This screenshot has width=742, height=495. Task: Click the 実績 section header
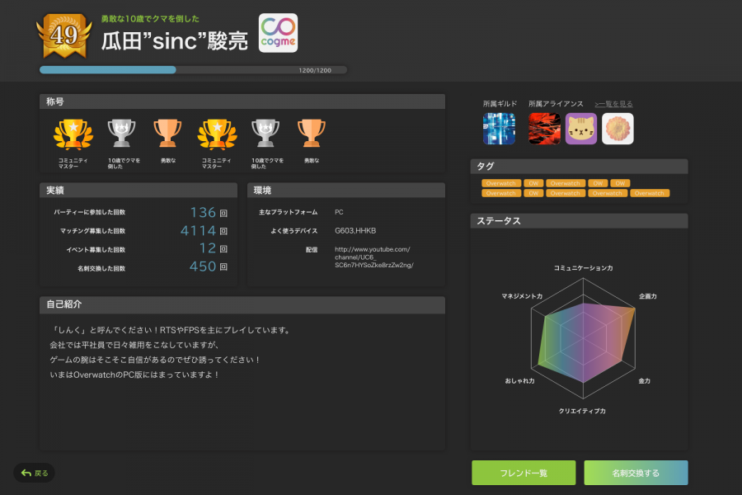click(139, 191)
